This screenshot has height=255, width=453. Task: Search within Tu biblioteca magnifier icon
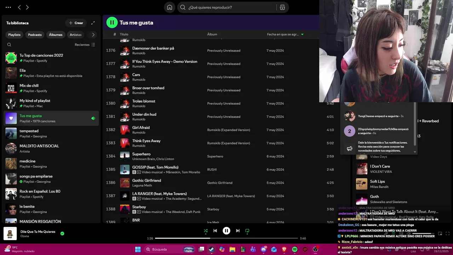pos(9,45)
